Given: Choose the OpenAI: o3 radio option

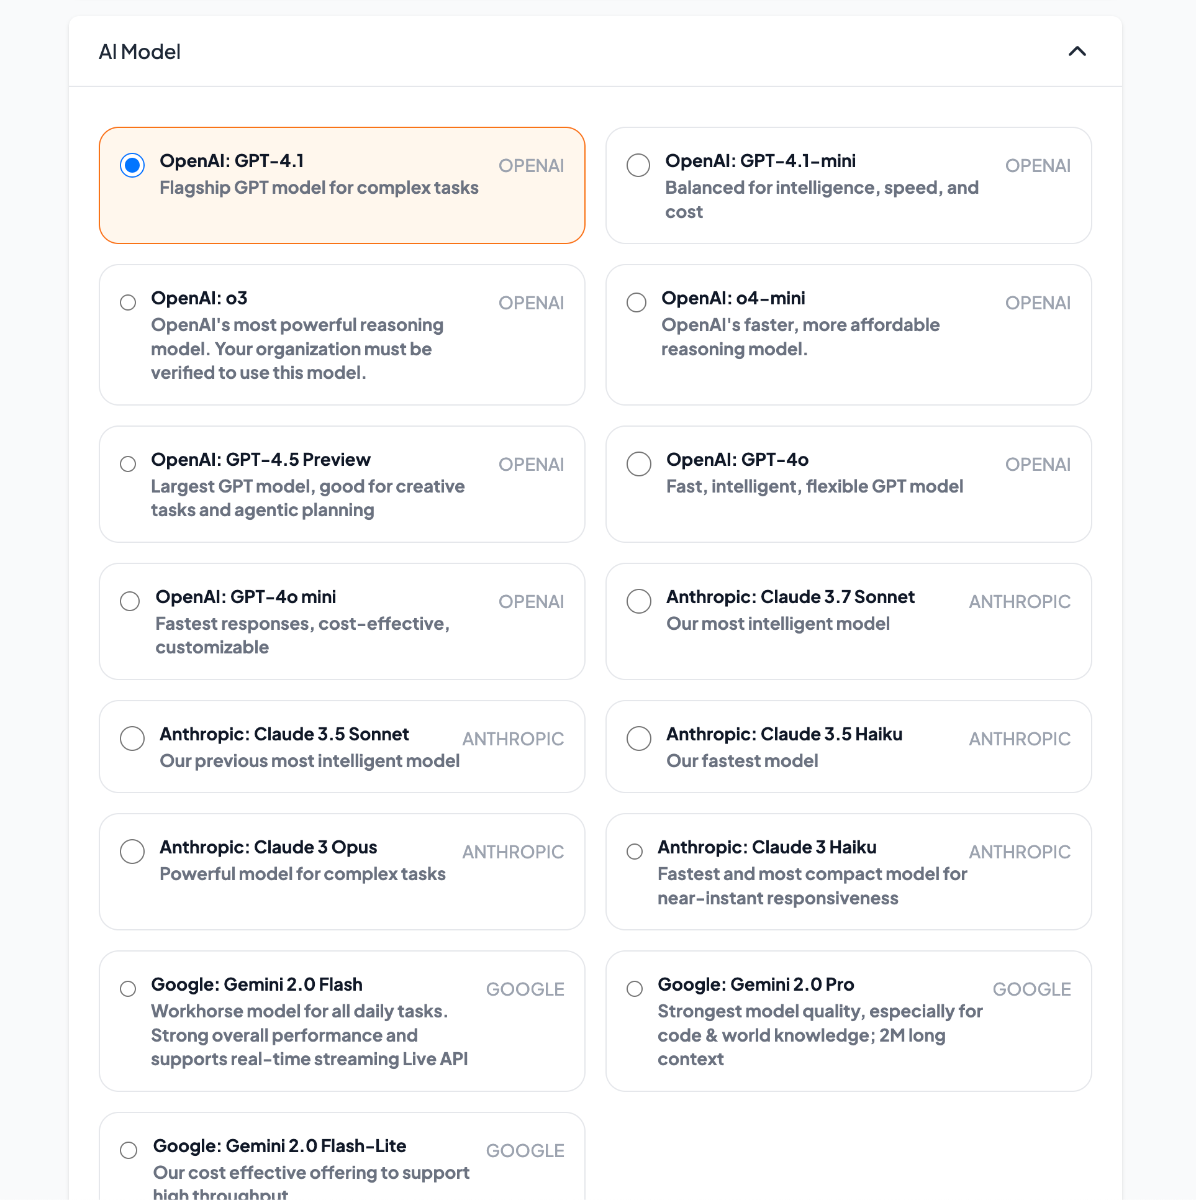Looking at the screenshot, I should pyautogui.click(x=128, y=302).
